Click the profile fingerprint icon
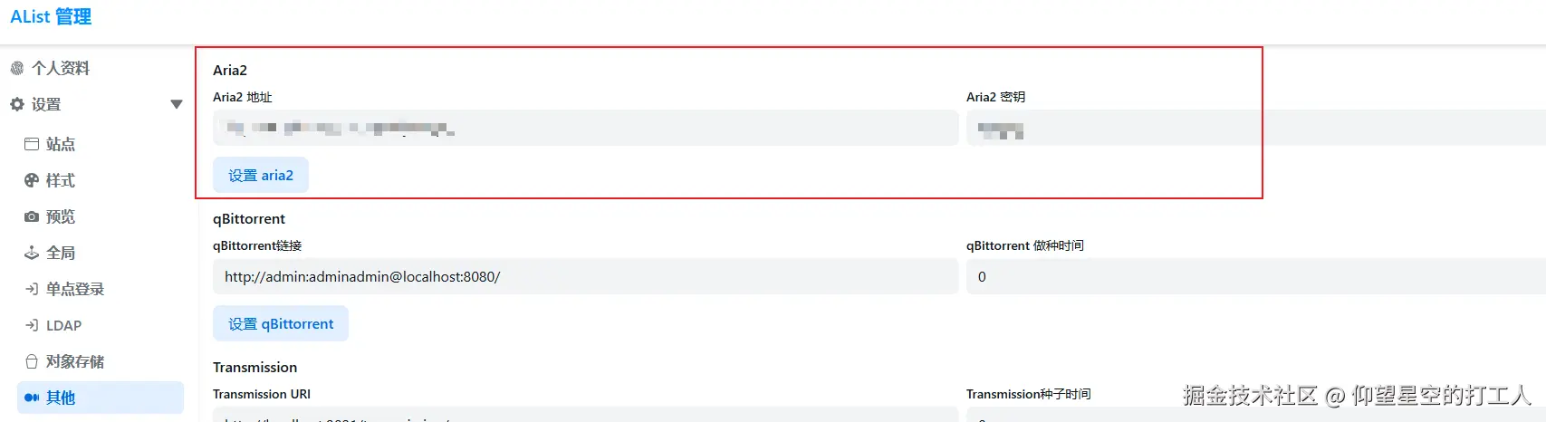This screenshot has width=1546, height=422. tap(17, 68)
